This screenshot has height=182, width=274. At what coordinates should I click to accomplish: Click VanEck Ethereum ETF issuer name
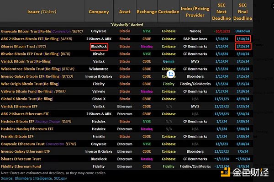(x=19, y=107)
